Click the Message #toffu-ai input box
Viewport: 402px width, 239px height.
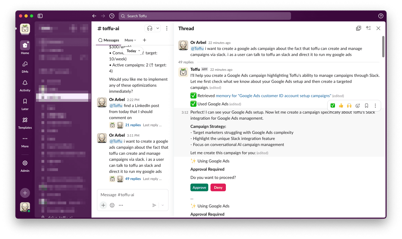pyautogui.click(x=133, y=195)
